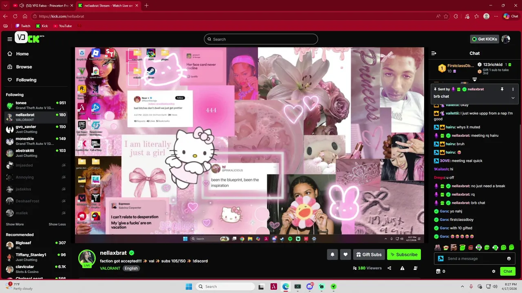The width and height of the screenshot is (522, 293).
Task: Open Windows Start button on taskbar
Action: [x=189, y=286]
